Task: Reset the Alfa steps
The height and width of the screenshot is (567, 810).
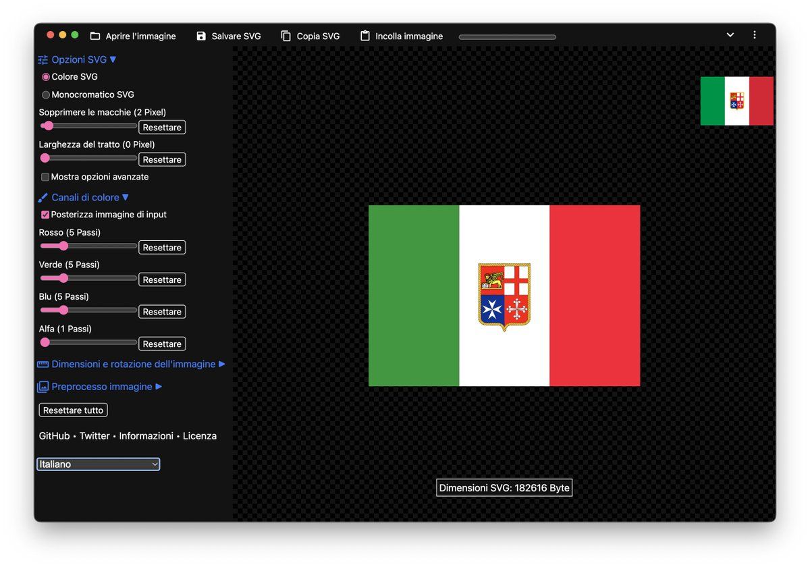Action: tap(162, 344)
